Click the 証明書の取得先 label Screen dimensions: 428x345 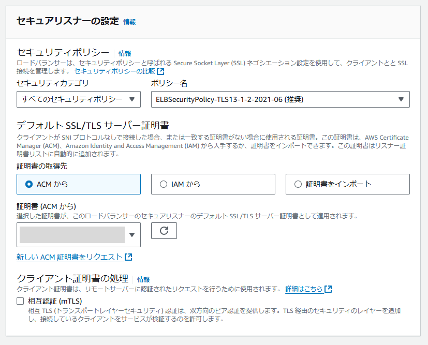42,166
